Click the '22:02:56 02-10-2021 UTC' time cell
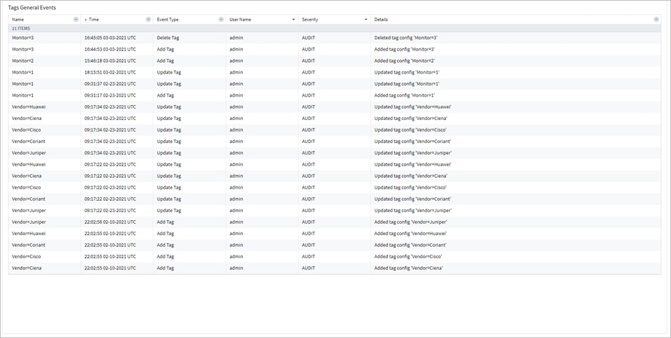 [x=110, y=222]
